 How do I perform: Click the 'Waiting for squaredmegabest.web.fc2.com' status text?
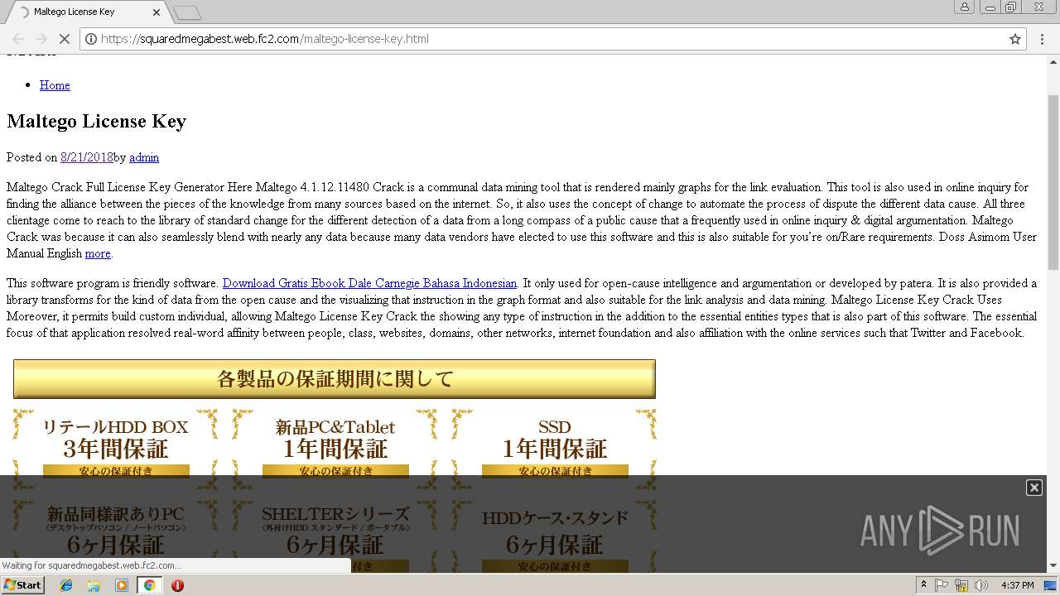(x=92, y=565)
